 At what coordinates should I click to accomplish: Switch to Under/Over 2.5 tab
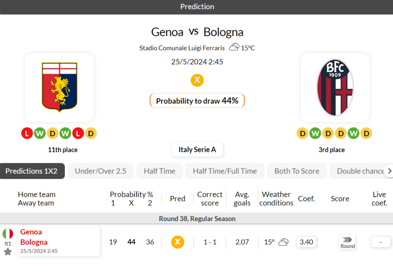(101, 171)
